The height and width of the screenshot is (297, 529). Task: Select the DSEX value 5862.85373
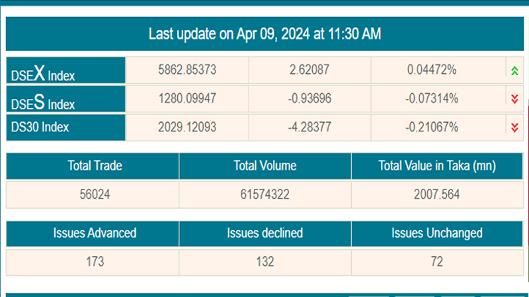point(186,70)
